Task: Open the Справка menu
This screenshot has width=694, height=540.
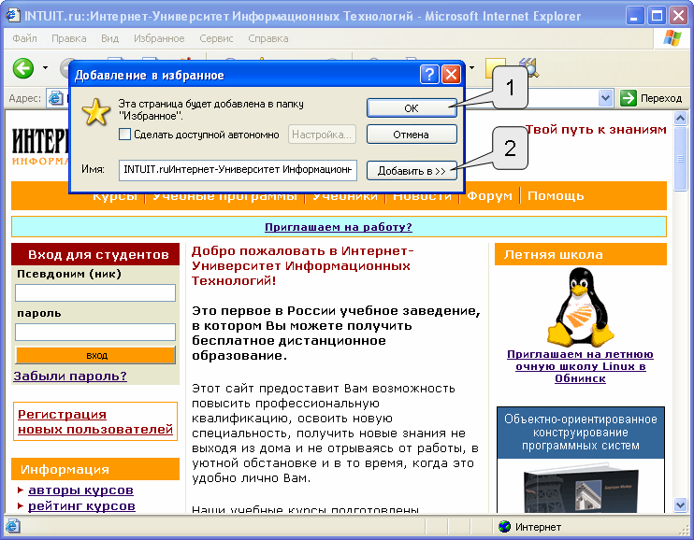Action: point(268,38)
